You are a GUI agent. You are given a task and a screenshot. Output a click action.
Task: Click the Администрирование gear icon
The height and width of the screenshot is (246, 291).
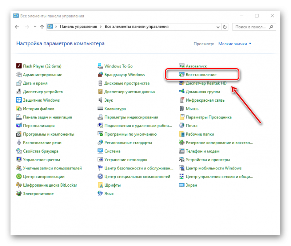19,74
